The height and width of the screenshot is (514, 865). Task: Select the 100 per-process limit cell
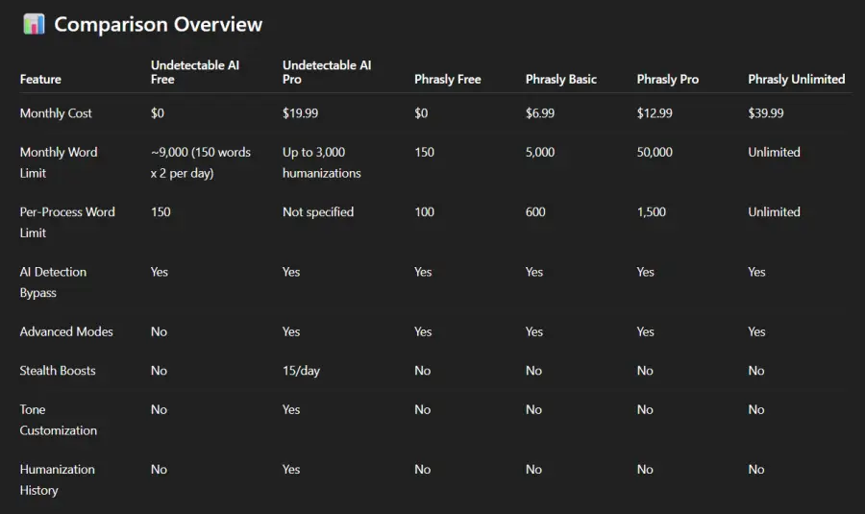pyautogui.click(x=424, y=211)
